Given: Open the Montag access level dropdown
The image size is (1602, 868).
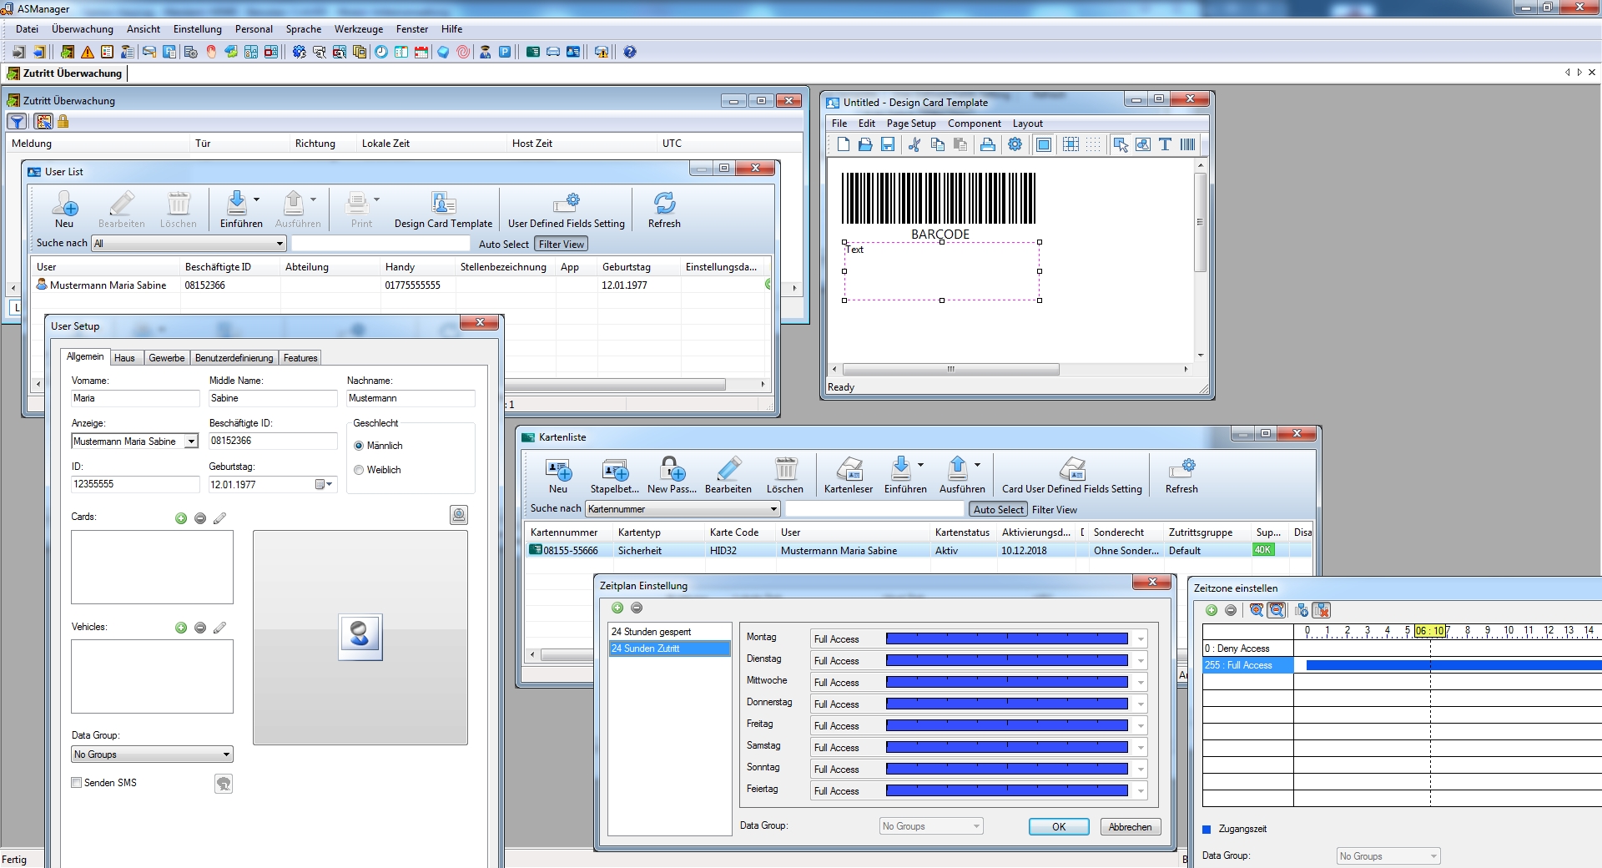Looking at the screenshot, I should tap(1141, 639).
